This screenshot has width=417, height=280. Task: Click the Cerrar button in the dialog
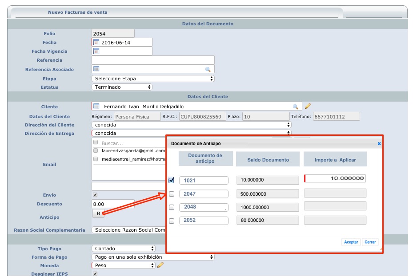370,242
